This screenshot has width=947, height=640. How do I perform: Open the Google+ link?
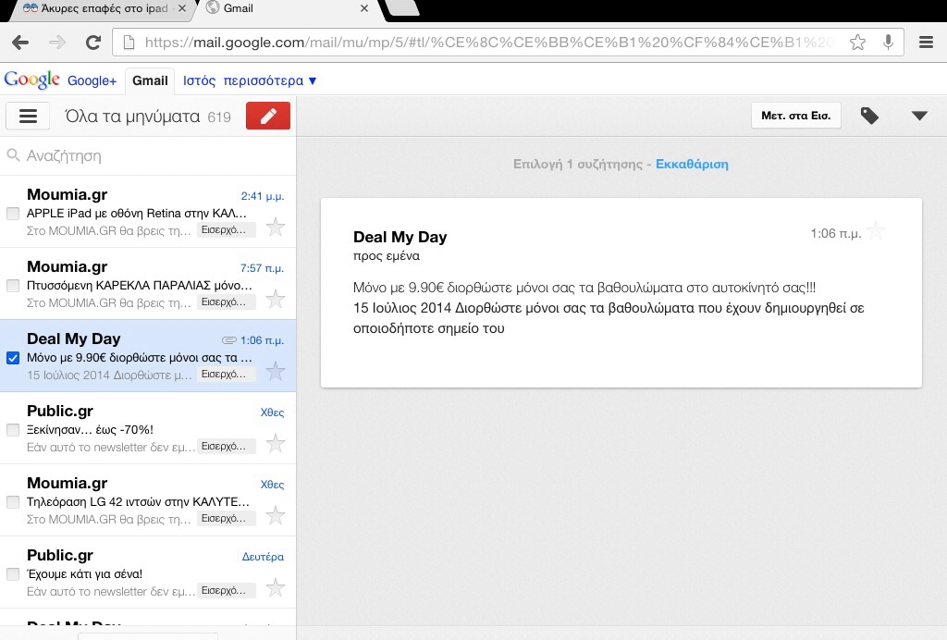click(92, 80)
